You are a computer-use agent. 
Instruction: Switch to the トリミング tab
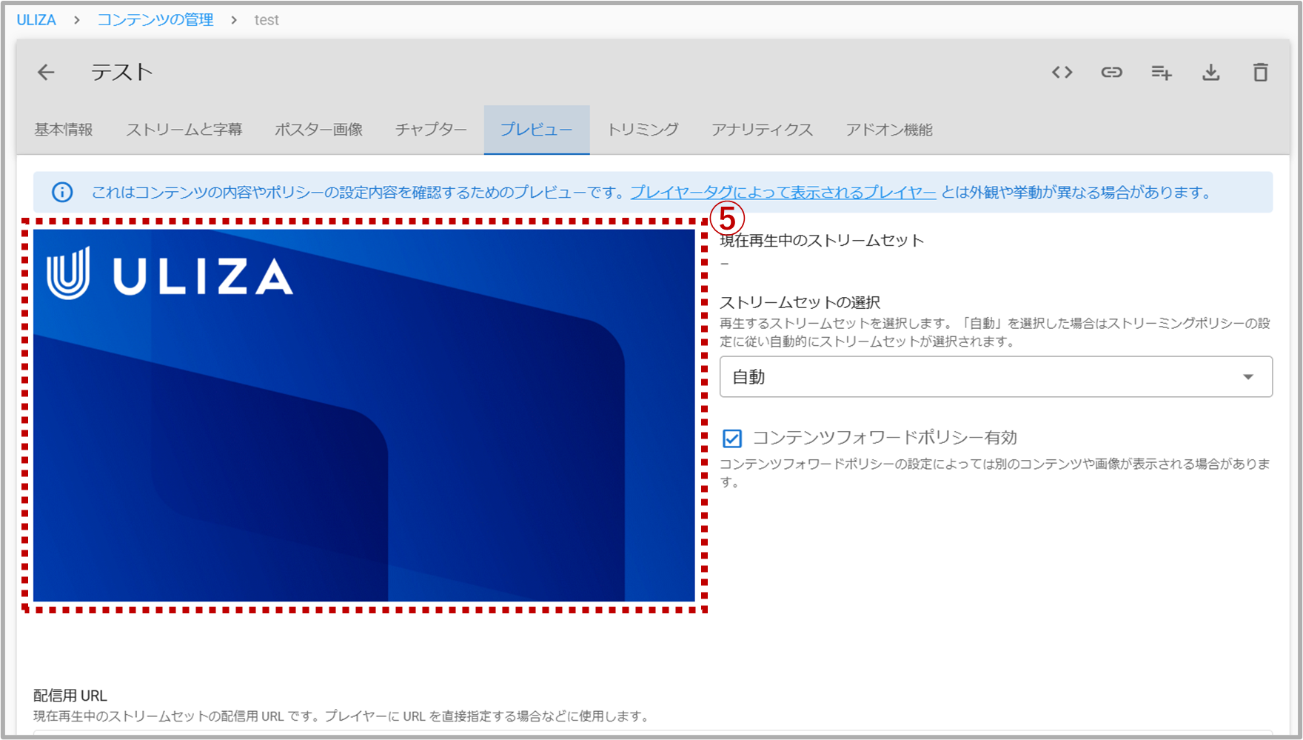(643, 130)
